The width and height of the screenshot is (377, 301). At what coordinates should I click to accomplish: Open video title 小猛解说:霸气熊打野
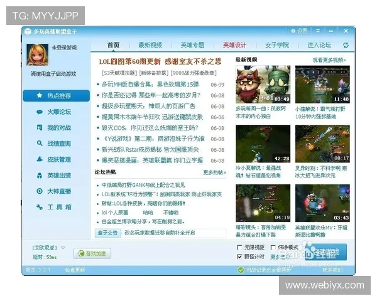(x=320, y=112)
